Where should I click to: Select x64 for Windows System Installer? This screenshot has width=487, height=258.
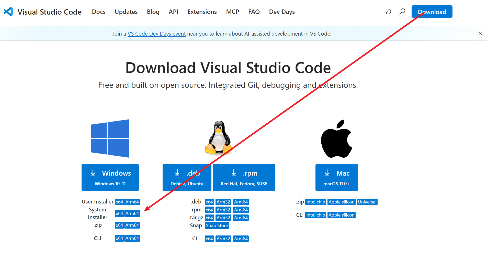[x=119, y=213]
